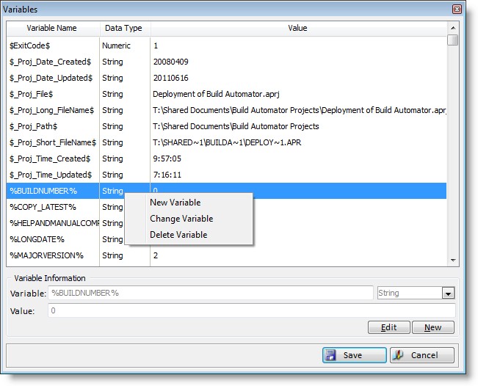The height and width of the screenshot is (386, 478).
Task: Click the Edit button
Action: click(388, 327)
